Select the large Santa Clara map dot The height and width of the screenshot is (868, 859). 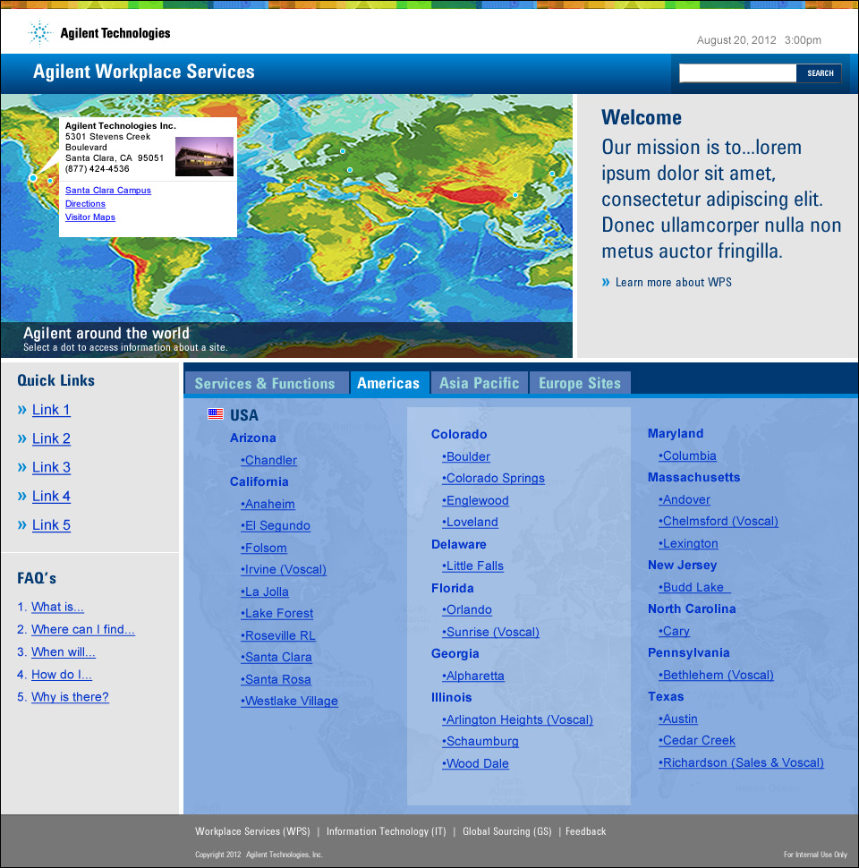click(x=33, y=178)
